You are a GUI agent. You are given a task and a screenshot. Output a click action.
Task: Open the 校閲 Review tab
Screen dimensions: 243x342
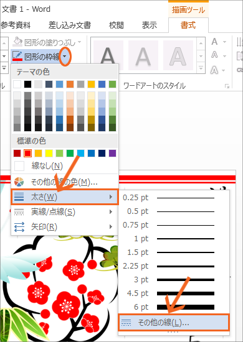[x=117, y=25]
